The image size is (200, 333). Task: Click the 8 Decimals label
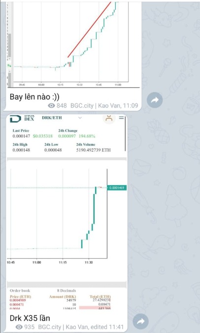point(66,291)
